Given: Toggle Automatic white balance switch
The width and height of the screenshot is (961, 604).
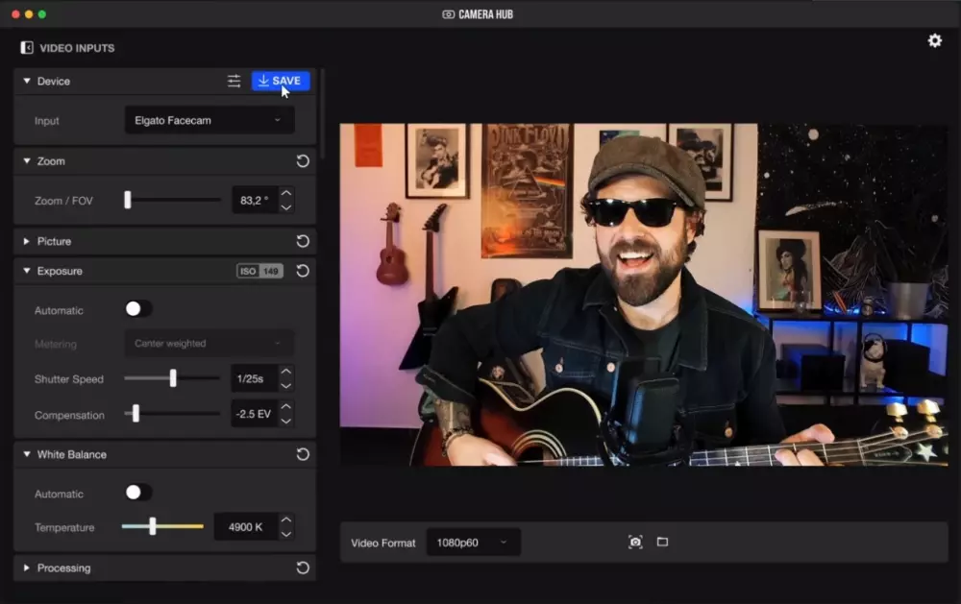Looking at the screenshot, I should pyautogui.click(x=137, y=493).
